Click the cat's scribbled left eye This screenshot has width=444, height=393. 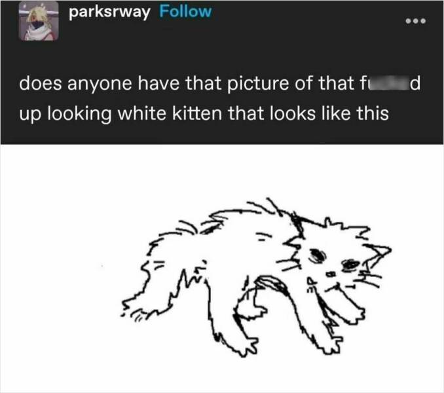point(318,255)
